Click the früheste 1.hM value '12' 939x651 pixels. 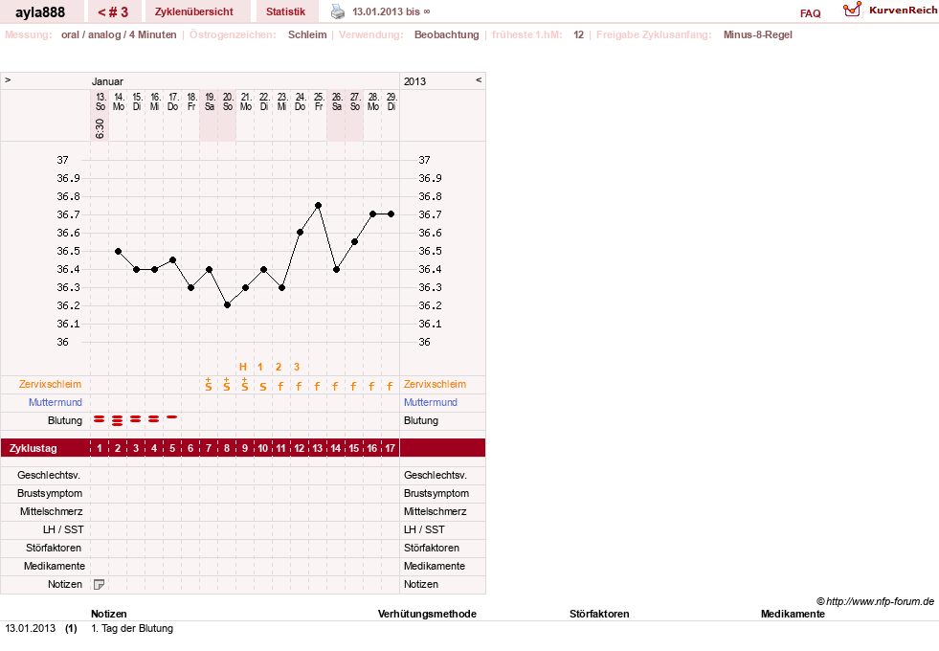(x=578, y=34)
